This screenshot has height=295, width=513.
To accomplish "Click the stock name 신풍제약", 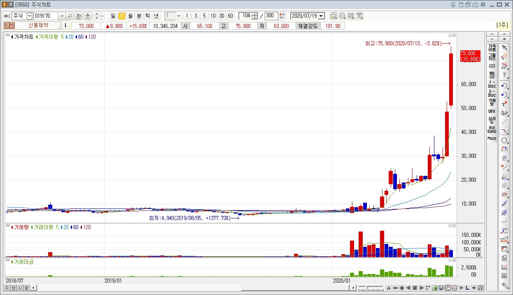I will tap(38, 26).
